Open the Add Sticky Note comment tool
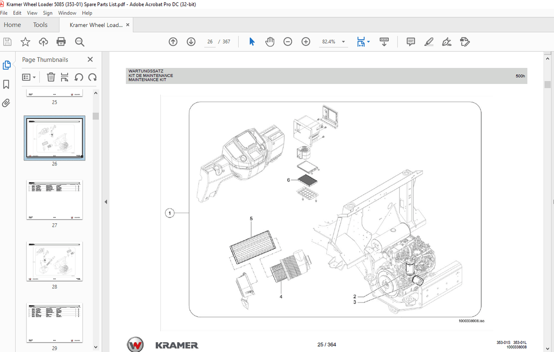The height and width of the screenshot is (352, 554). [x=410, y=41]
